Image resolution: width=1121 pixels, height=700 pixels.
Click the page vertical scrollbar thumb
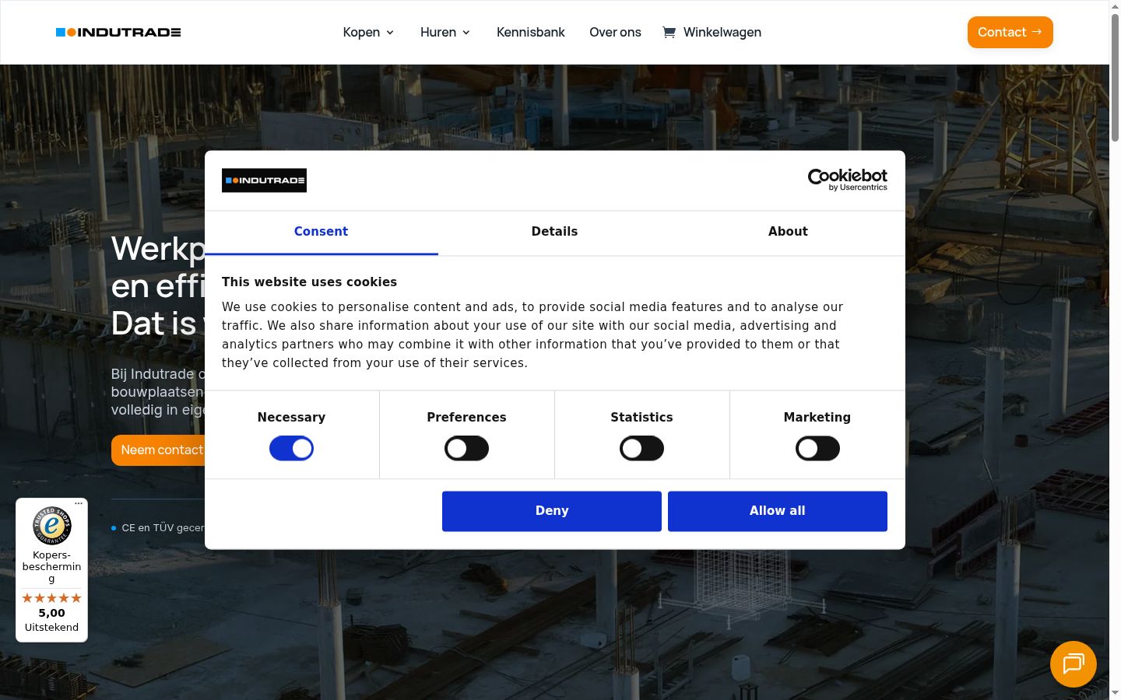point(1115,78)
